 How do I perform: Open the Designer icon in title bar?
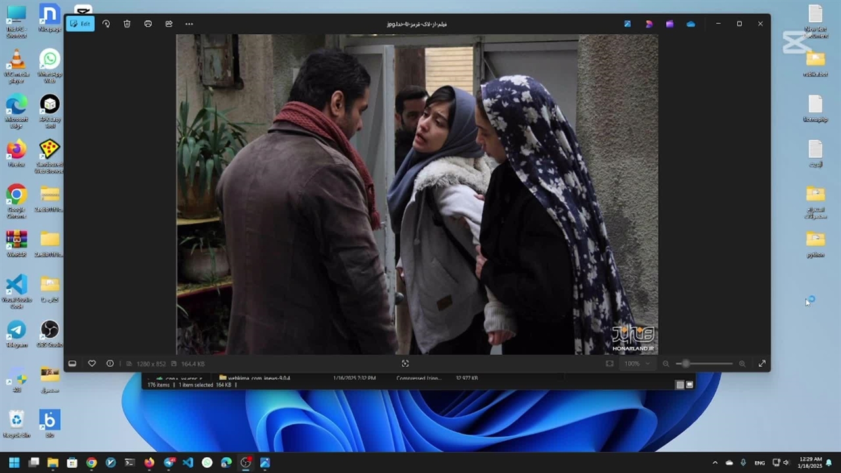[648, 24]
